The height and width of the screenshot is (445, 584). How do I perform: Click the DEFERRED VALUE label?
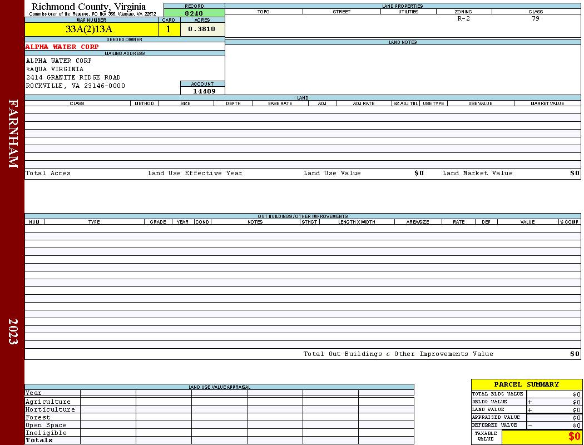coord(494,426)
